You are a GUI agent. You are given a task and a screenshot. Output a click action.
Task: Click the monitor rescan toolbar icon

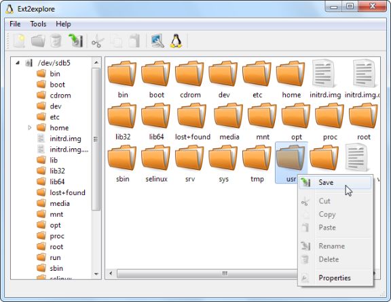[x=157, y=41]
